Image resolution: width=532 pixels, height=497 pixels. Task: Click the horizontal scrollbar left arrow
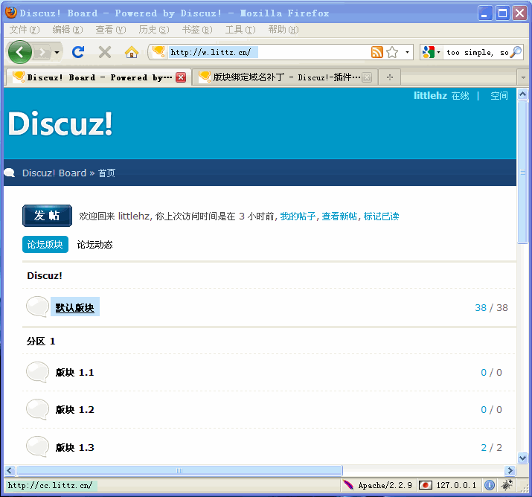(x=10, y=470)
